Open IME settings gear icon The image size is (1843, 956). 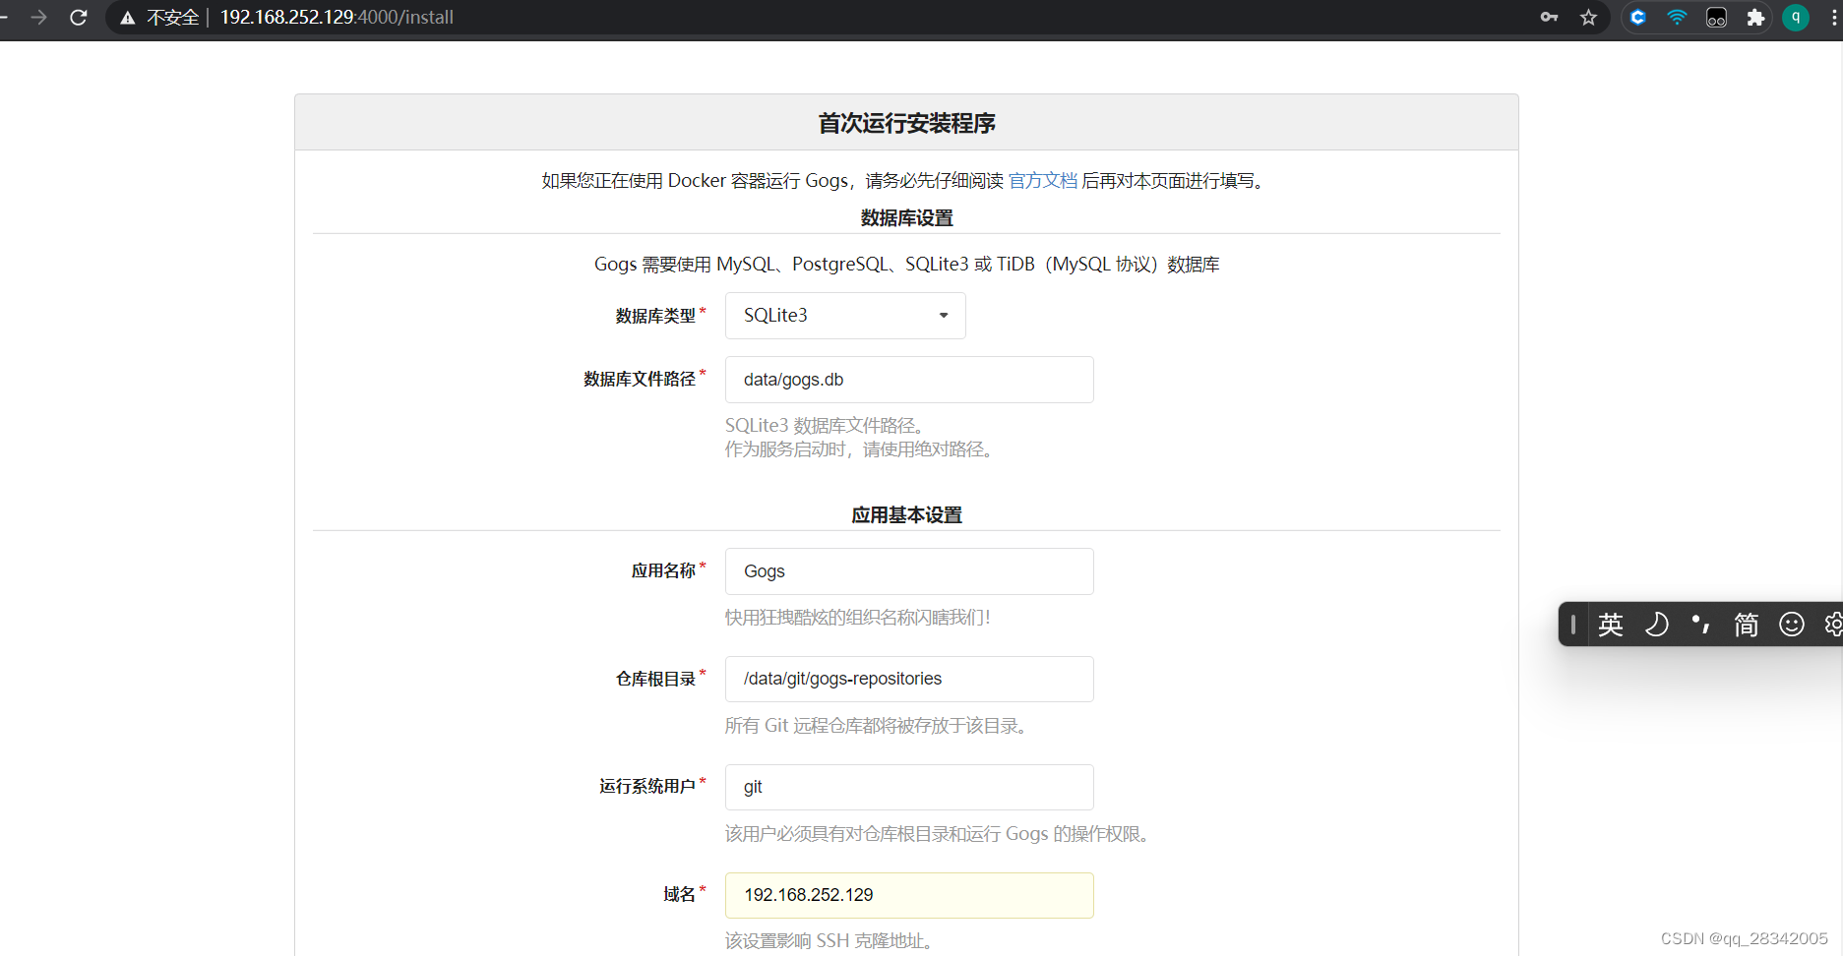[1833, 625]
